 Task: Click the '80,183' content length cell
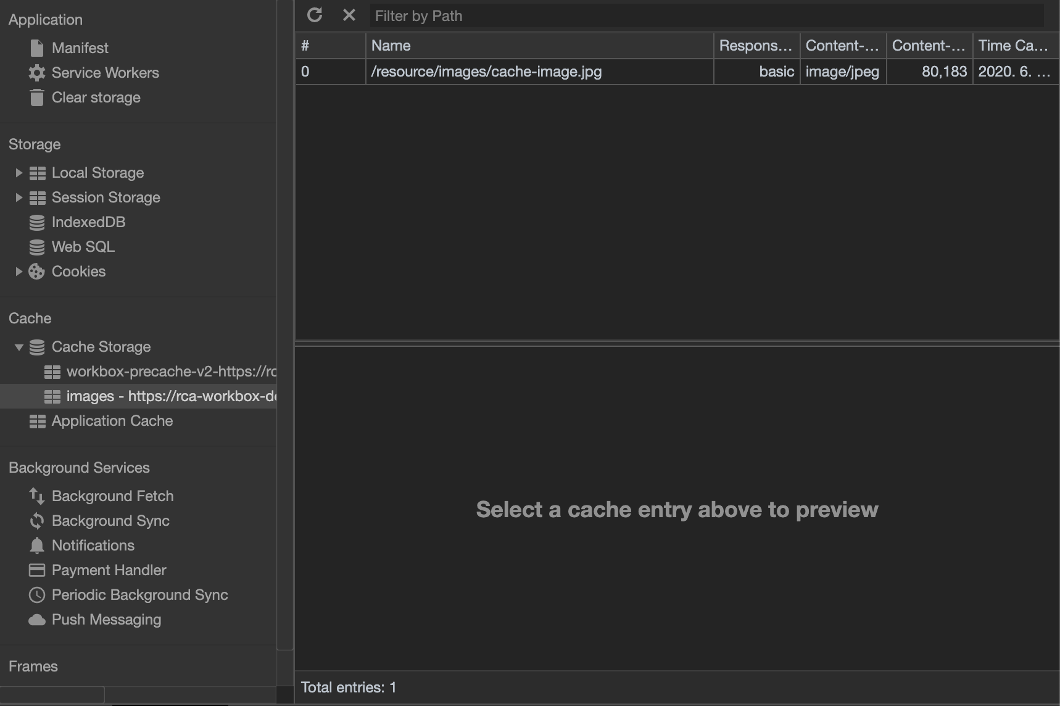[930, 72]
